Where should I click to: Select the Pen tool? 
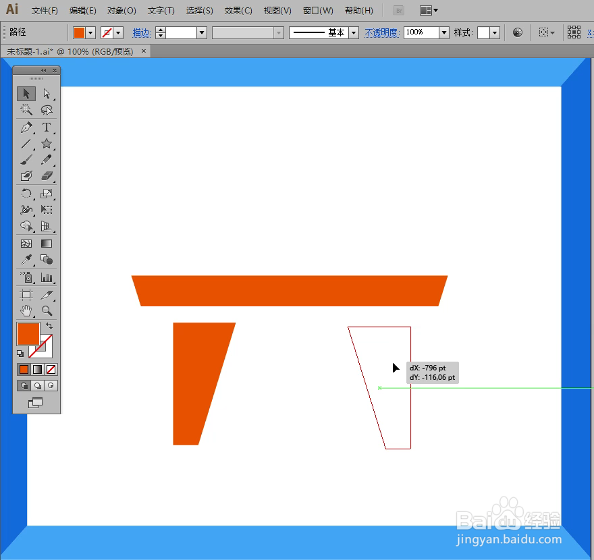[x=26, y=128]
